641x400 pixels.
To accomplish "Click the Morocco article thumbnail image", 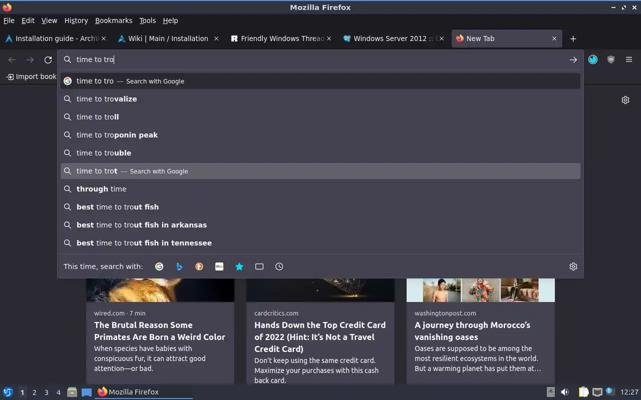I will tap(481, 290).
